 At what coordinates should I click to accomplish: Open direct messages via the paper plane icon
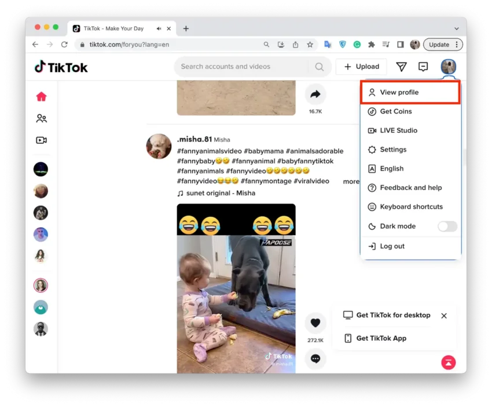click(x=401, y=67)
